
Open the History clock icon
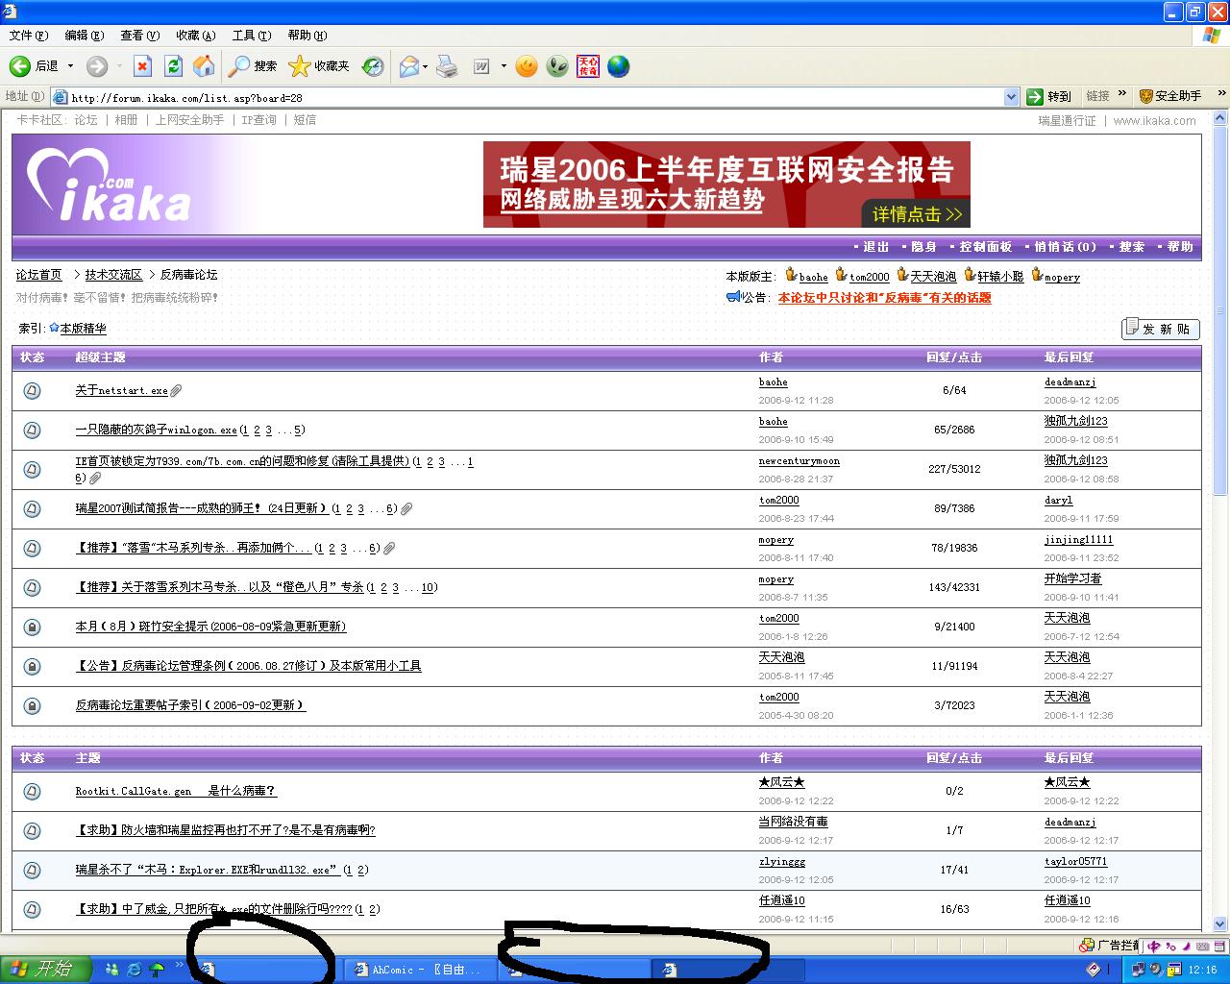(x=373, y=66)
